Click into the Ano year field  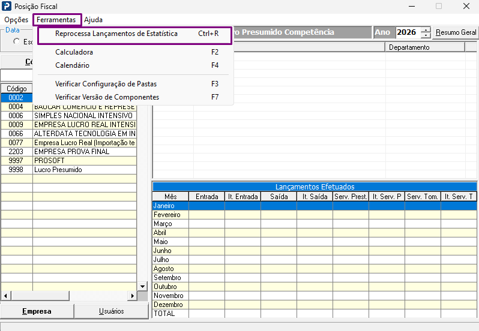coord(408,32)
